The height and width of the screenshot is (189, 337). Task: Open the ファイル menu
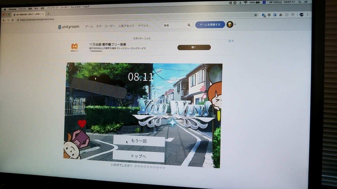[22, 9]
